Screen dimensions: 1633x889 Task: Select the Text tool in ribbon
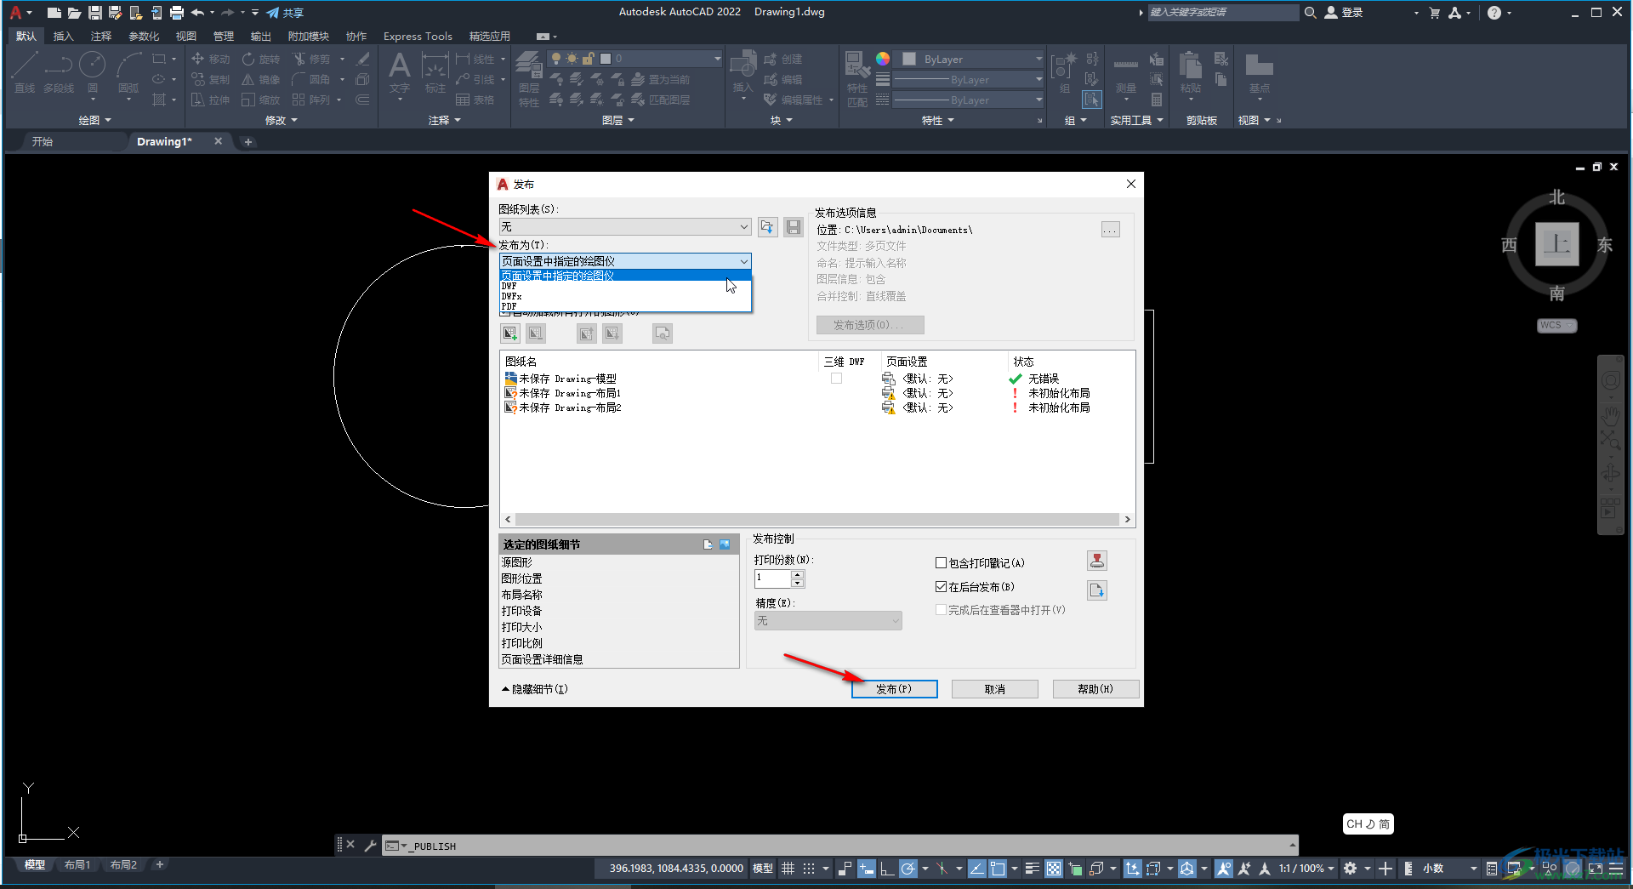(399, 66)
